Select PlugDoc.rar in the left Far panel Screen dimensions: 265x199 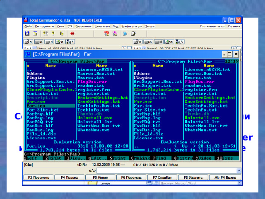coord(92,82)
